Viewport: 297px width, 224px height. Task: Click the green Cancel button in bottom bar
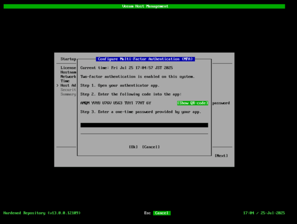point(162,213)
